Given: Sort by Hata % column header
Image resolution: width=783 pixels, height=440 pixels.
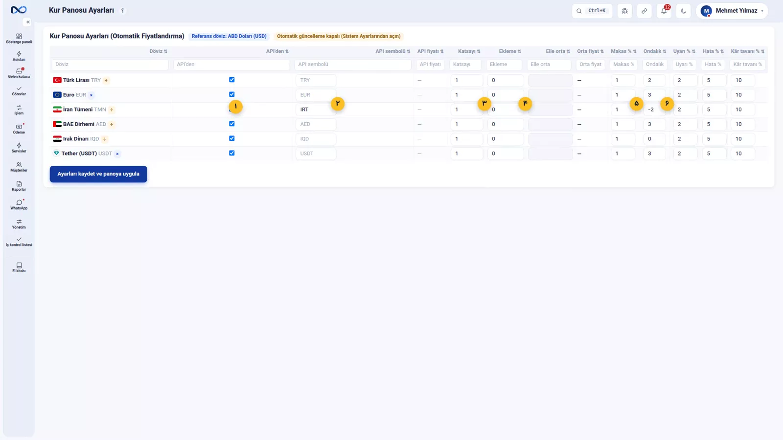Looking at the screenshot, I should pos(713,51).
